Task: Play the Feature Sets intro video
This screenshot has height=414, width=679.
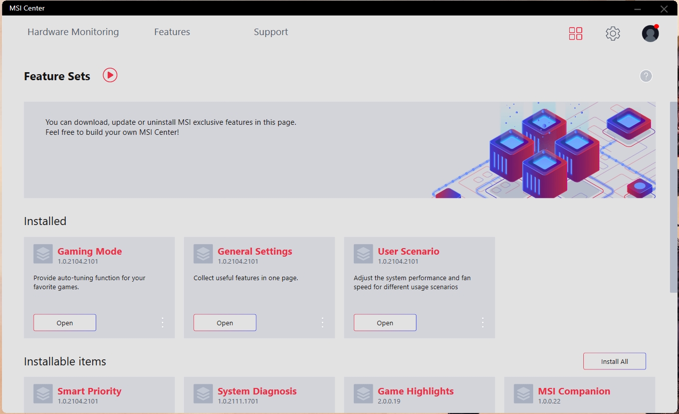Action: point(110,75)
